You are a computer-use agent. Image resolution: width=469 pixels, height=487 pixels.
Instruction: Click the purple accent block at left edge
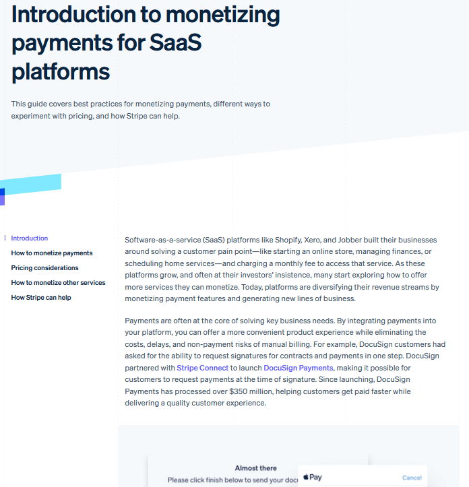[2, 197]
